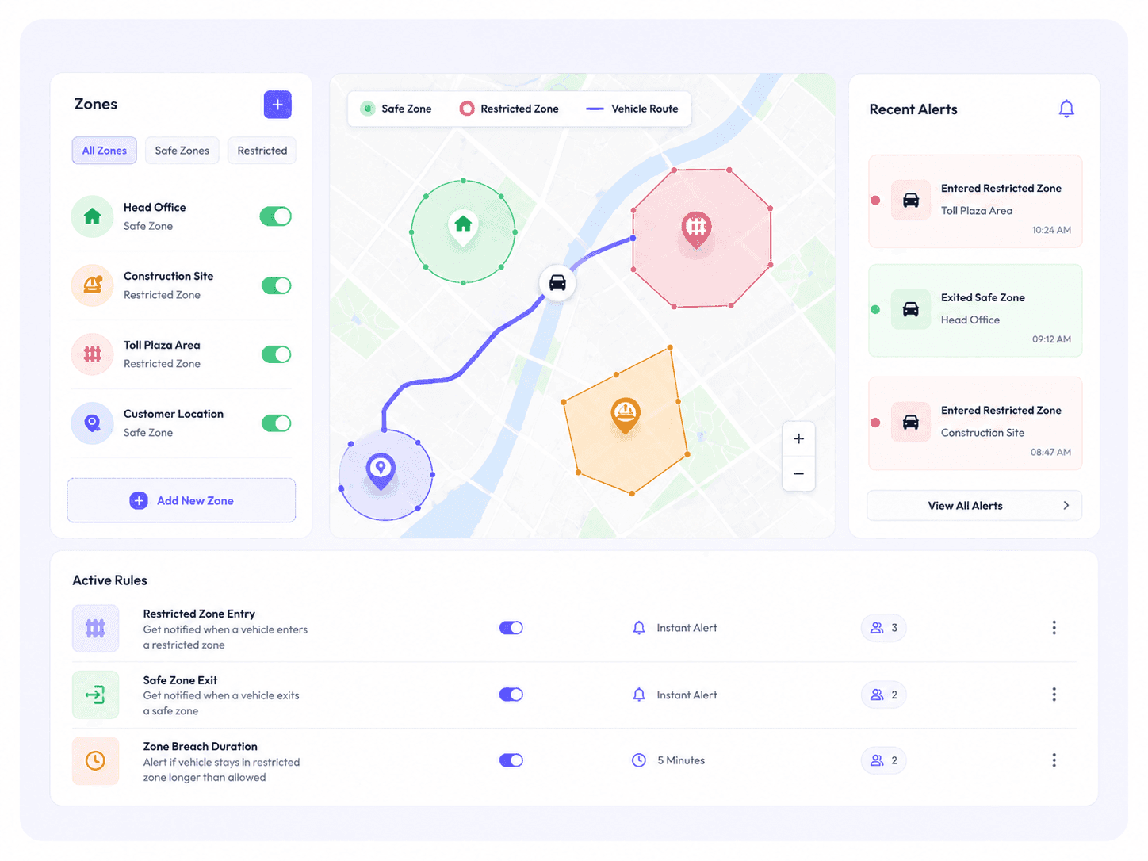Zoom out the map with minus control
The image size is (1148, 861).
(798, 474)
